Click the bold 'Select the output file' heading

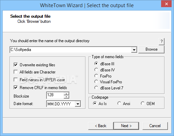tap(30, 16)
